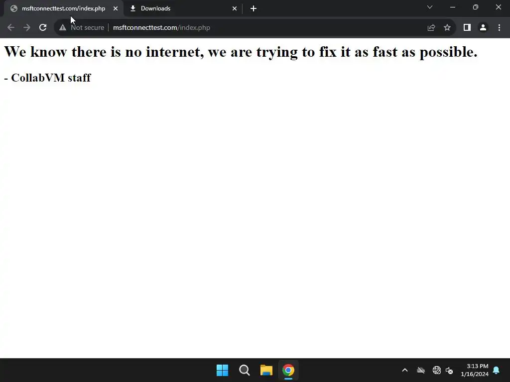The width and height of the screenshot is (510, 382).
Task: Open Windows taskbar search
Action: 244,370
